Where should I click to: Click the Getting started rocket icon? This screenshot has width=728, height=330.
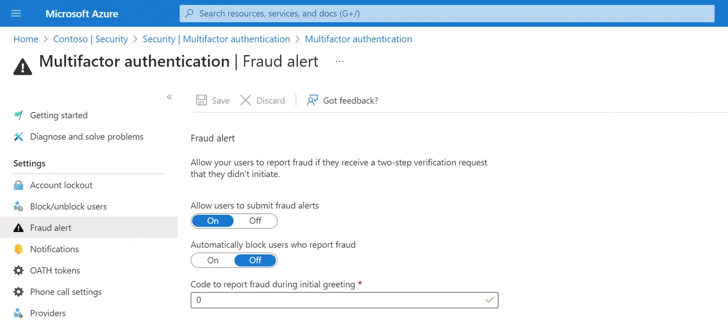(19, 115)
